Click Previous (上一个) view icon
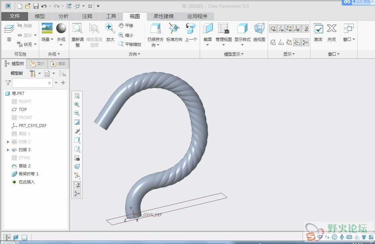Image resolution: width=375 pixels, height=244 pixels. click(x=191, y=33)
